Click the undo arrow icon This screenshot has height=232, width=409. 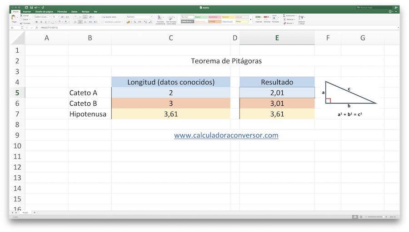tap(36, 8)
